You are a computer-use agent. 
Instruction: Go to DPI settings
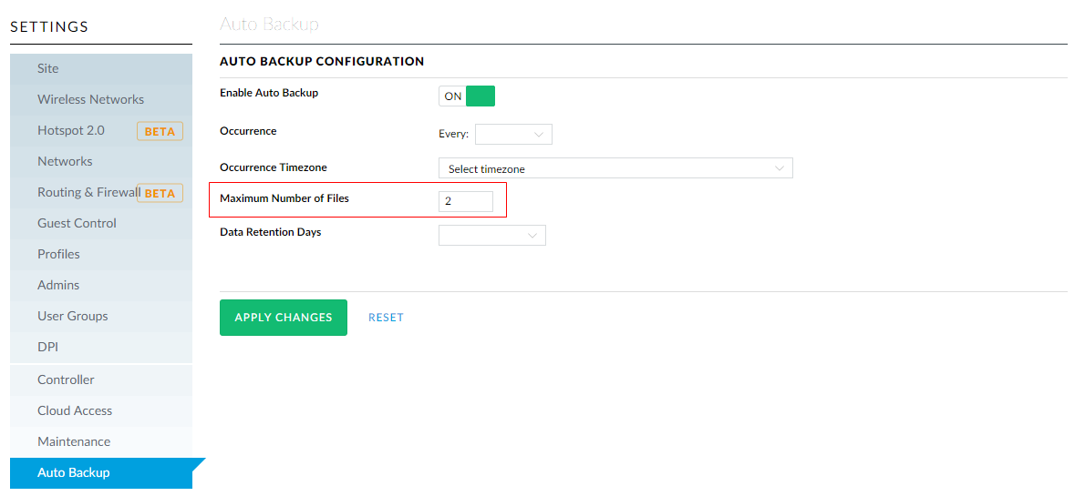47,348
